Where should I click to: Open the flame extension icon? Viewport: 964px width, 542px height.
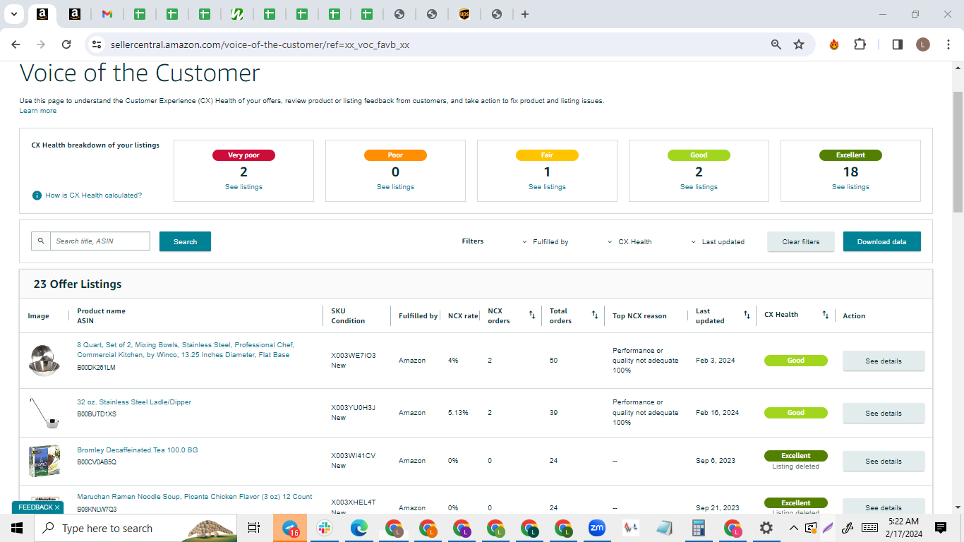(834, 44)
